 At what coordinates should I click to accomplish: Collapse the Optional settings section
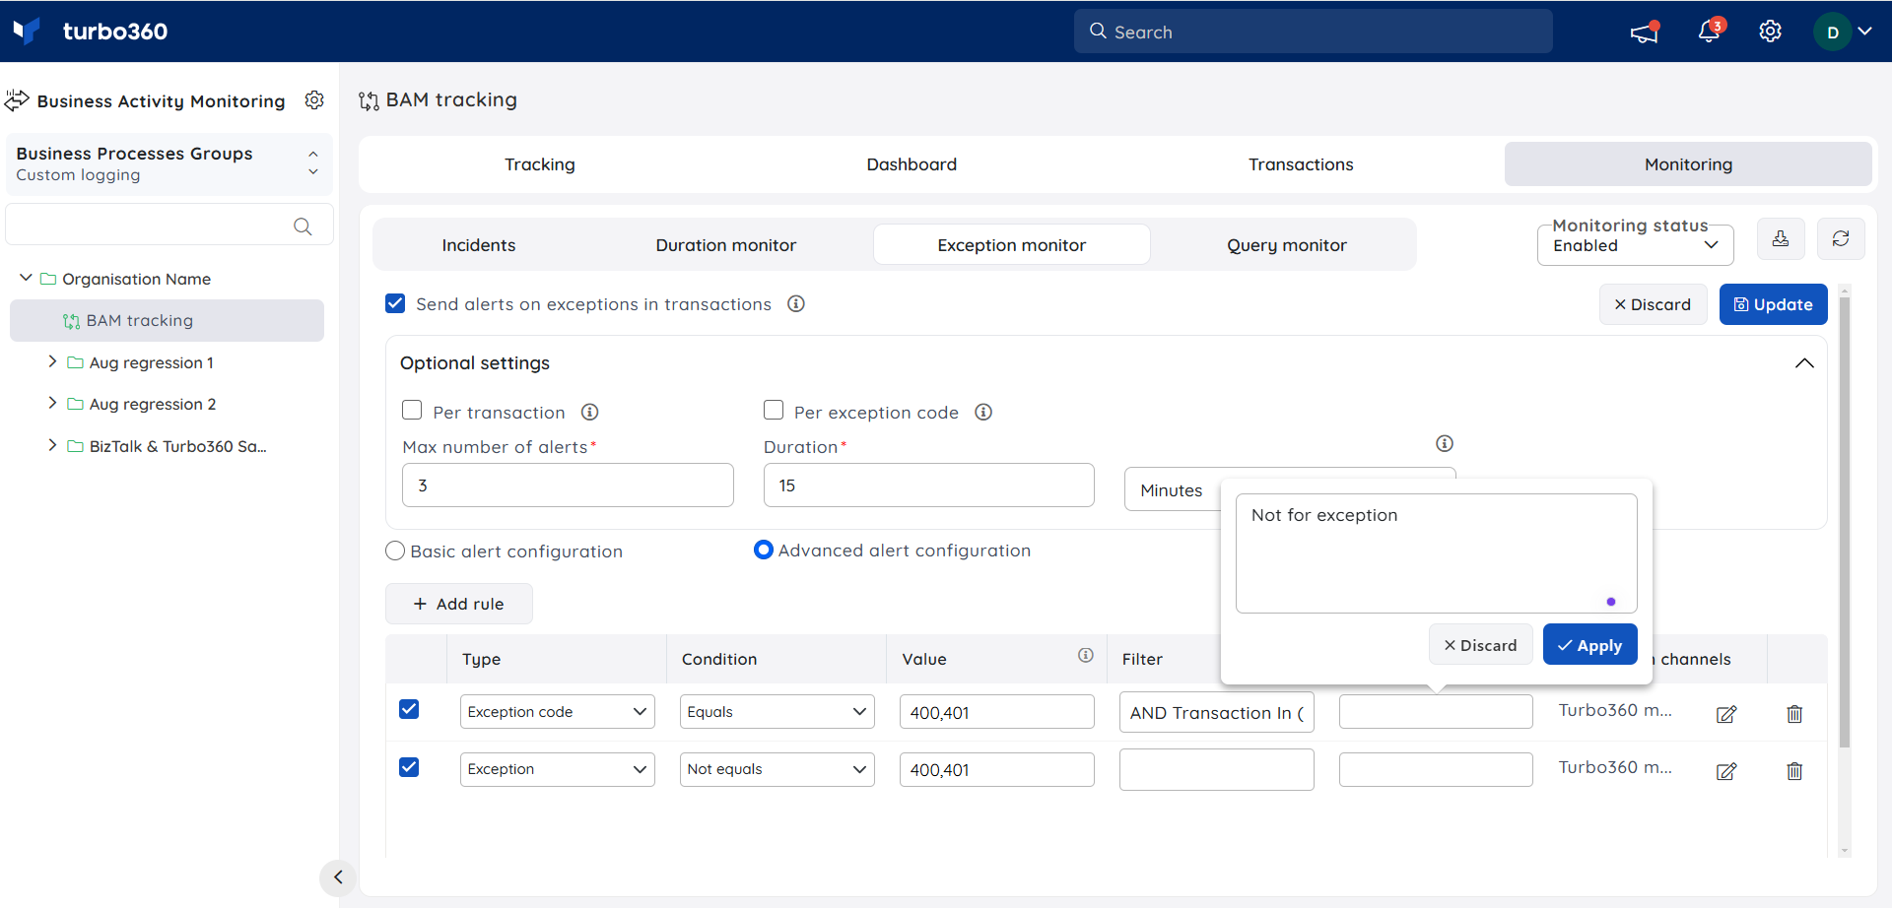(1803, 363)
